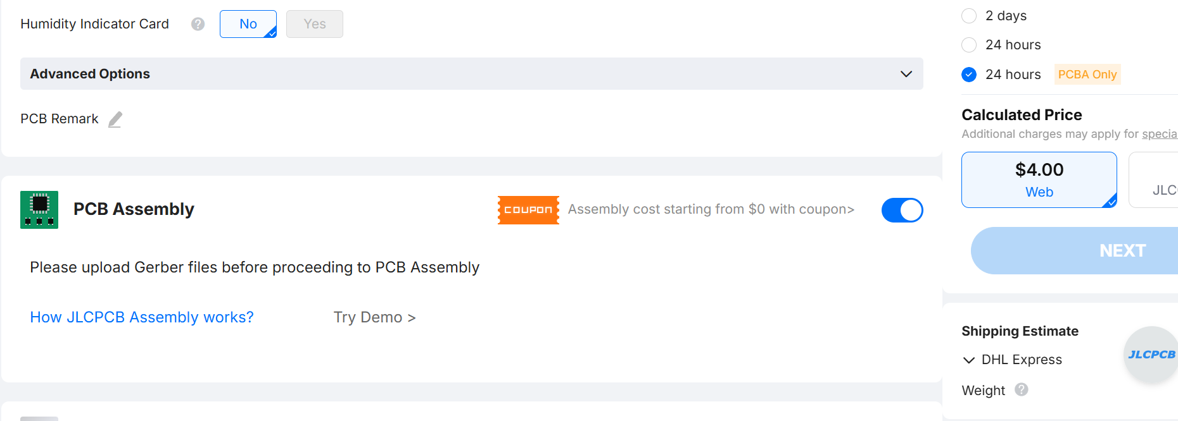Click the PCB Assembly chip icon
This screenshot has height=421, width=1178.
pyautogui.click(x=39, y=210)
